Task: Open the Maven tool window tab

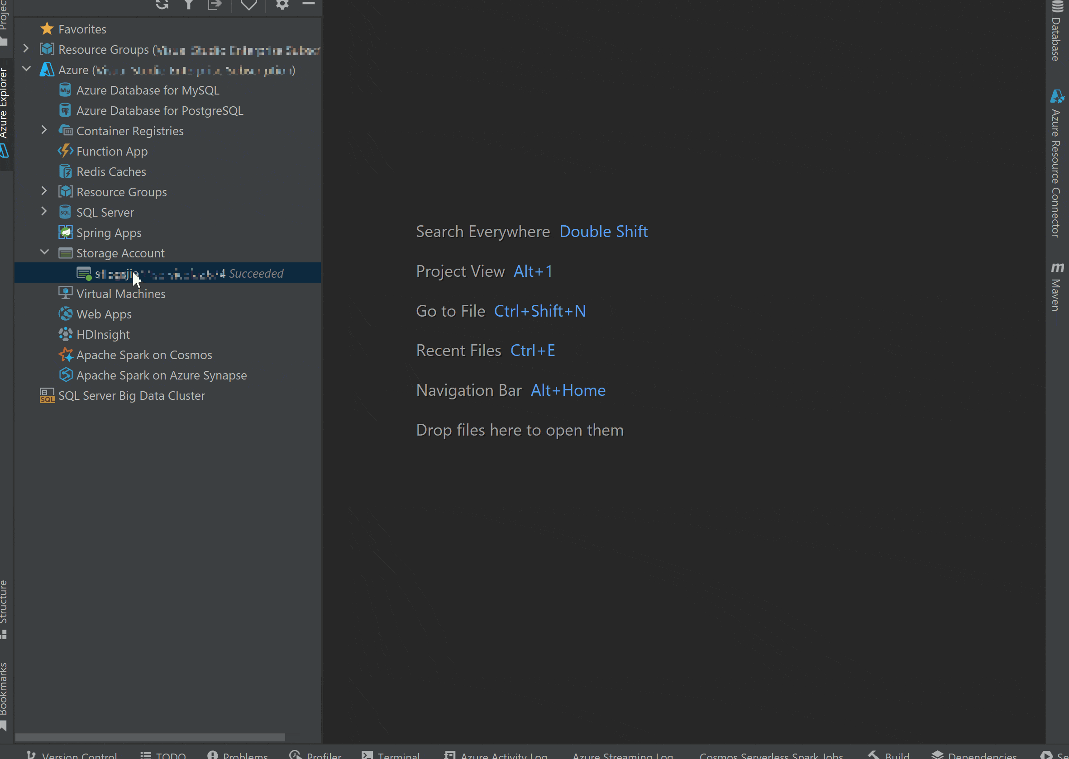Action: click(1056, 286)
